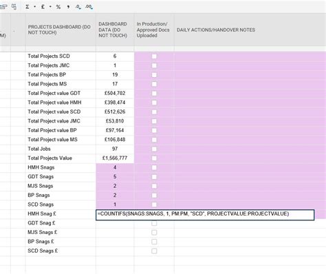The image size is (326, 274).
Task: Select the Total Jobs value 97
Action: (x=115, y=149)
